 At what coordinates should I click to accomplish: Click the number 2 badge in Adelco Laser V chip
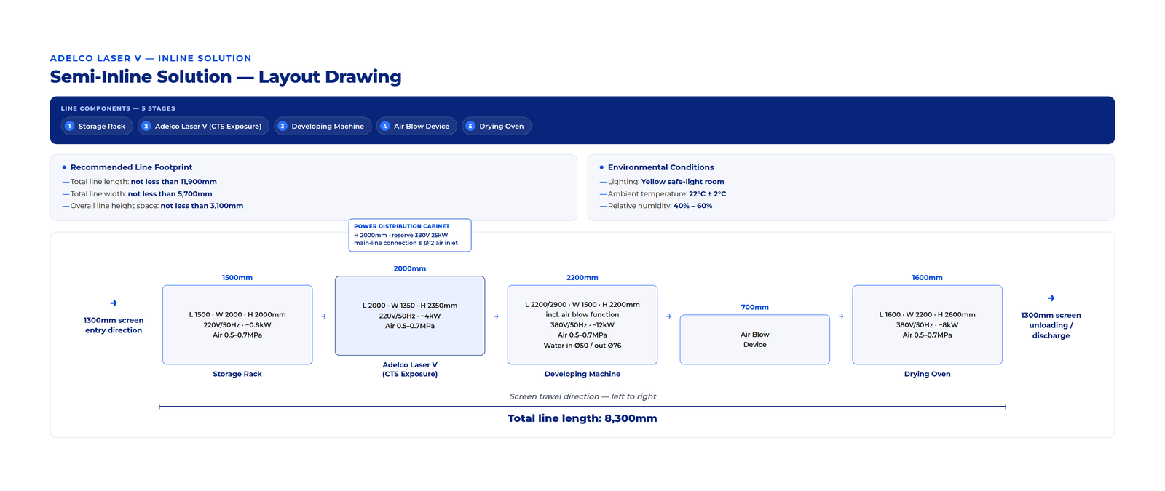coord(146,127)
